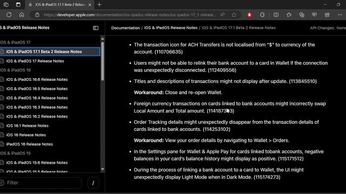The image size is (346, 194).
Task: Focus the Filter input field
Action: [x=41, y=183]
